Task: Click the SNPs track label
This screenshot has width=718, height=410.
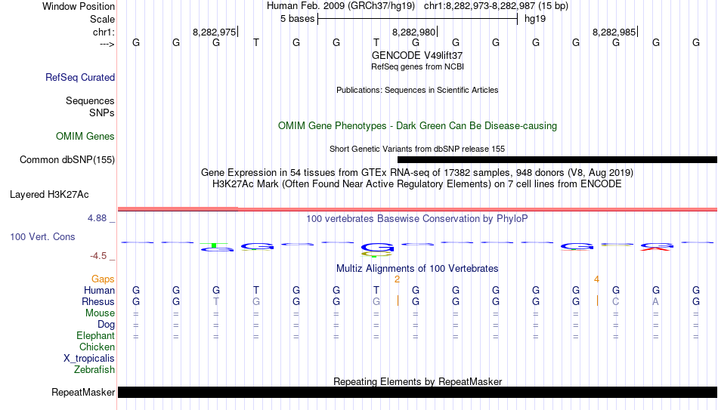Action: tap(102, 113)
